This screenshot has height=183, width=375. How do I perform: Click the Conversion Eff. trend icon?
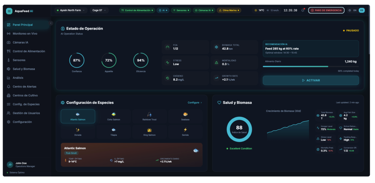(340, 149)
